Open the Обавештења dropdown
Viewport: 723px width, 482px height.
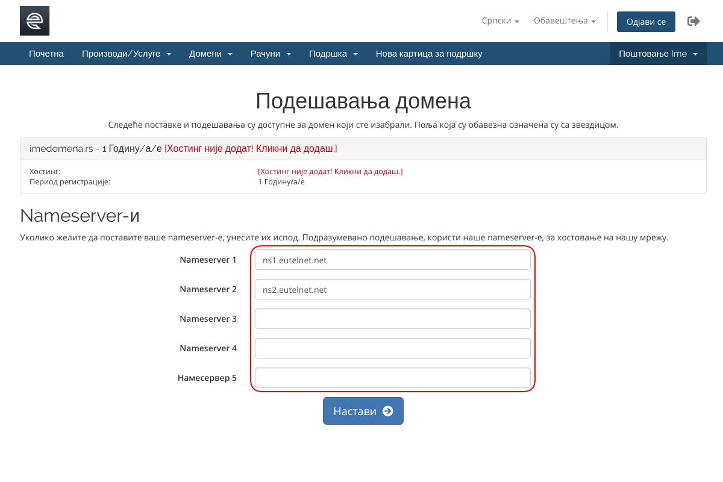[x=565, y=21]
